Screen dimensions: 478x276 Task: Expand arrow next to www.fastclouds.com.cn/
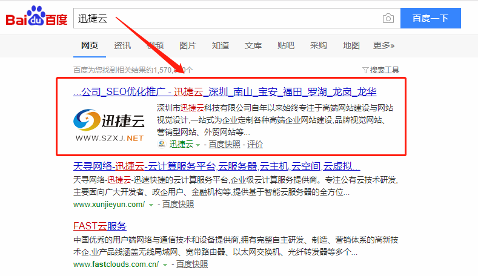pos(165,265)
